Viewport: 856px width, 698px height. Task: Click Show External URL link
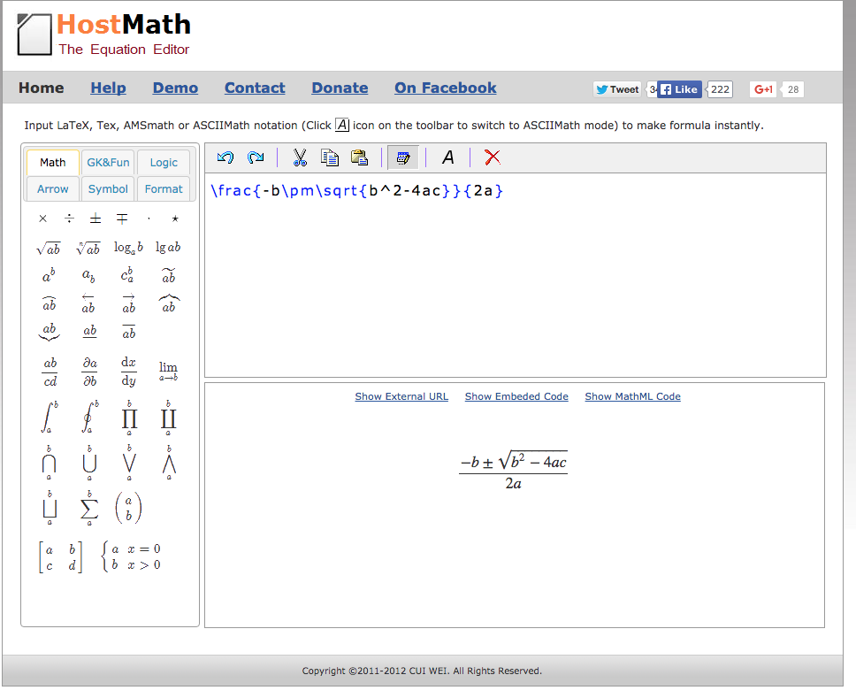(401, 396)
